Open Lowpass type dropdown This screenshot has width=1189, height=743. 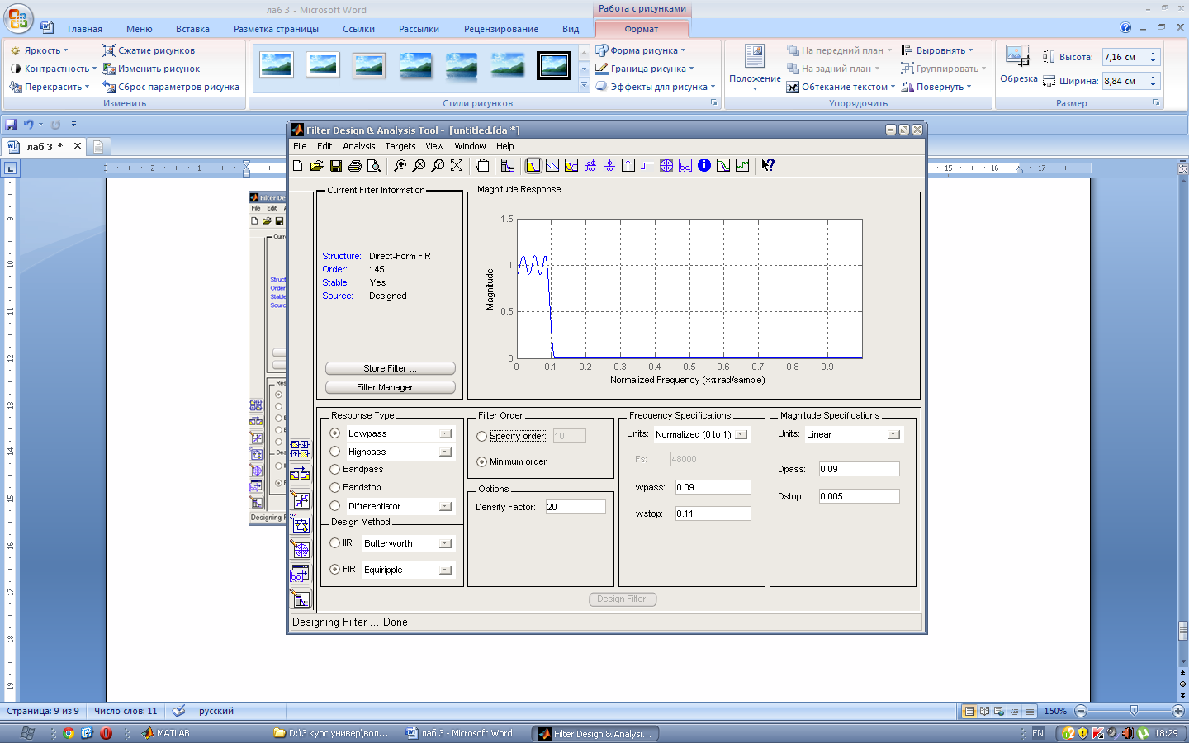(445, 433)
